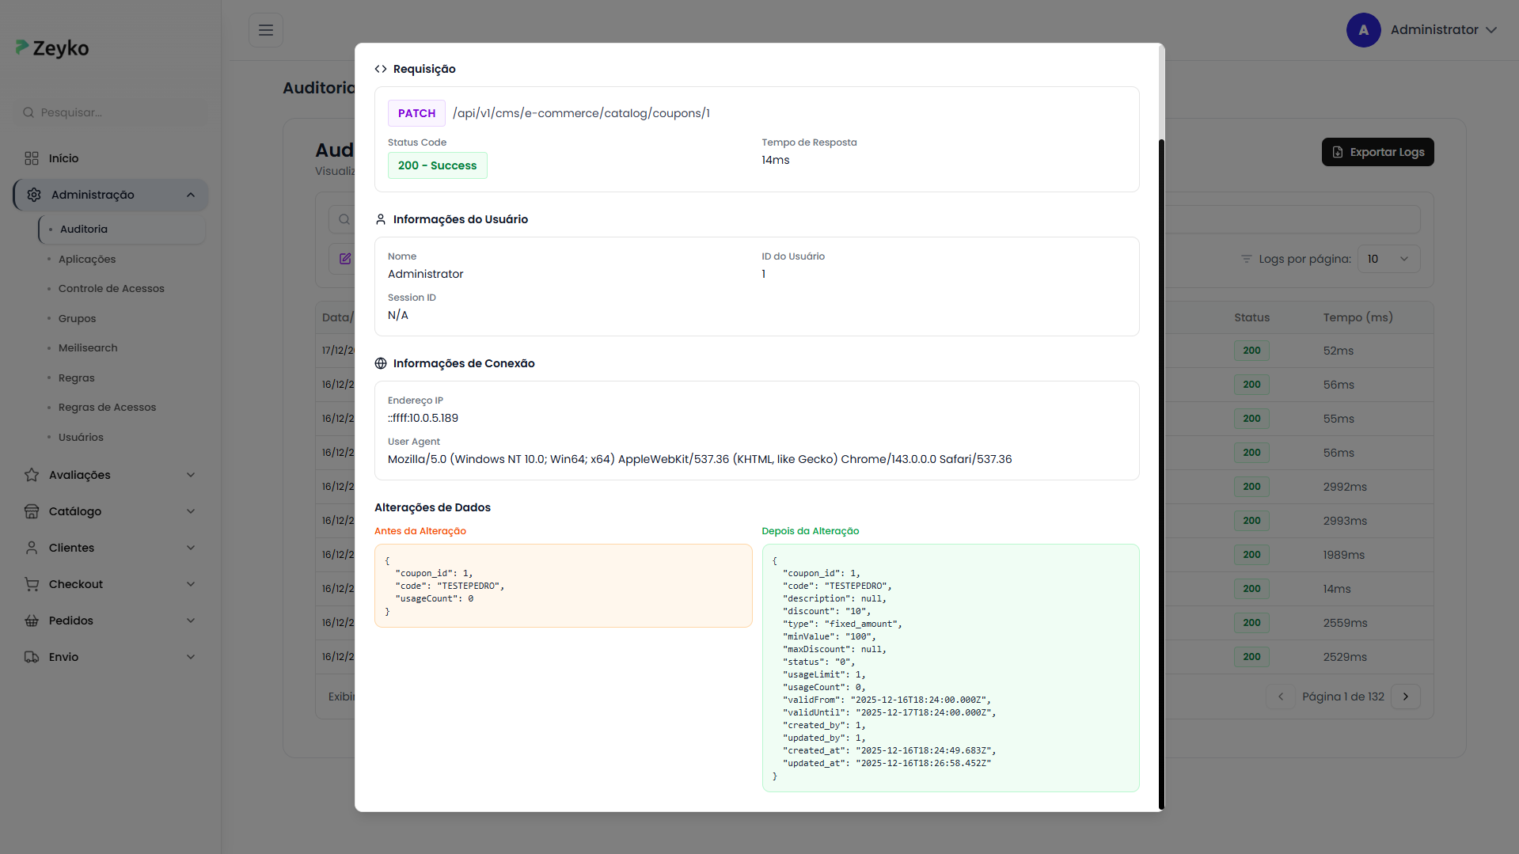Select Usuários in the sidebar
1519x854 pixels.
(x=81, y=438)
